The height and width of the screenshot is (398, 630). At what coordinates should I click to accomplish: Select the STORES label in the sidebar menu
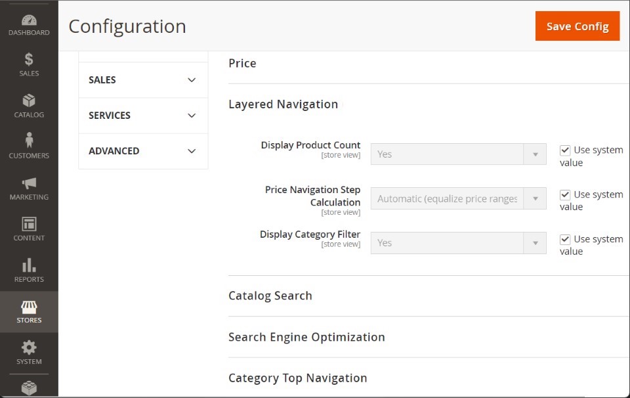(29, 320)
